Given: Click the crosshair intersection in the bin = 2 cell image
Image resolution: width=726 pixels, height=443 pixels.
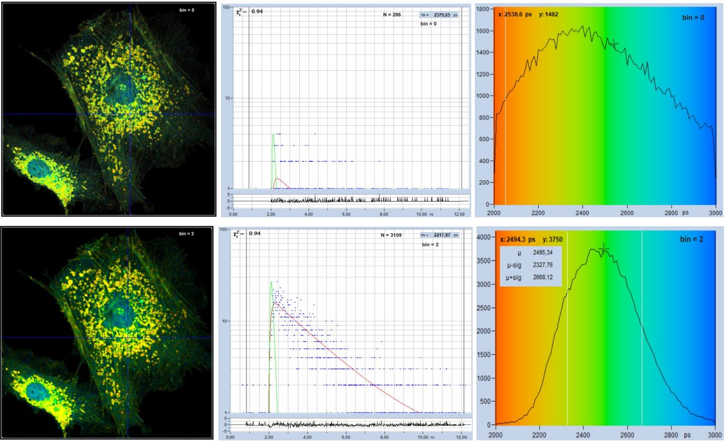Looking at the screenshot, I should click(x=127, y=337).
